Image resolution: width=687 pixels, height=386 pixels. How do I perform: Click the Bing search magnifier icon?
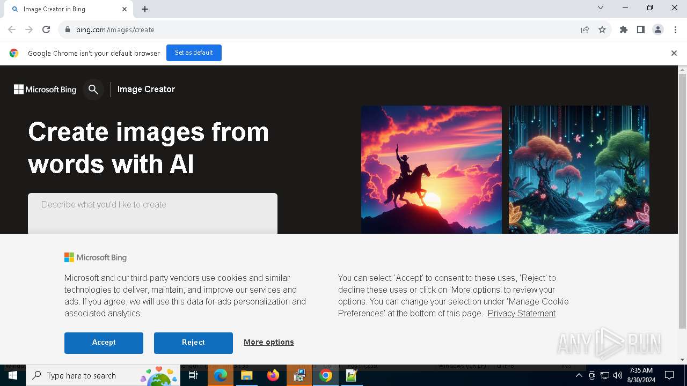93,90
